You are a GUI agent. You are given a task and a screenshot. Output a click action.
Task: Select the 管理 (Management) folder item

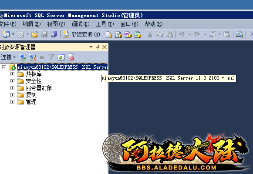tap(31, 102)
